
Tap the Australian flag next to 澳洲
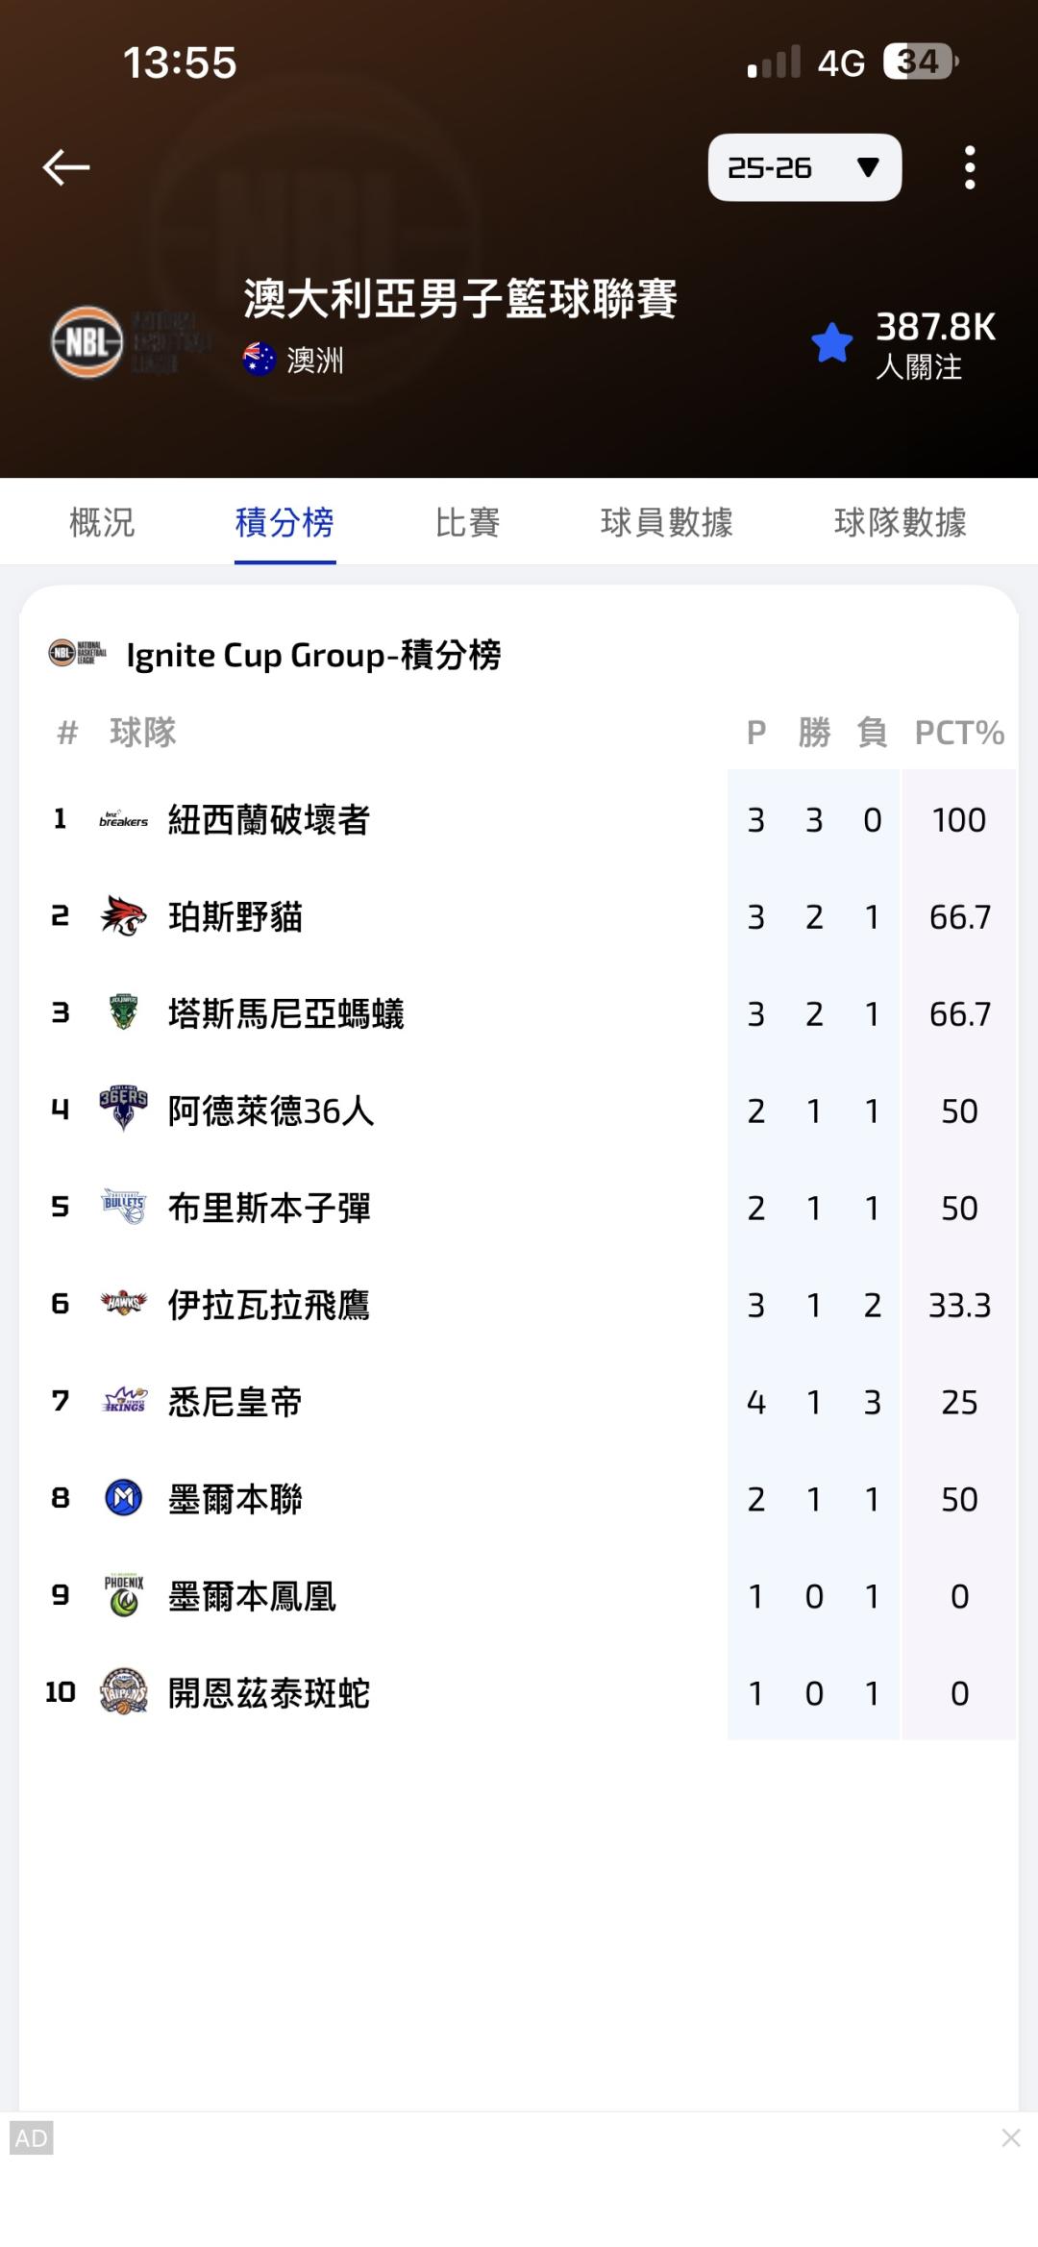point(259,360)
